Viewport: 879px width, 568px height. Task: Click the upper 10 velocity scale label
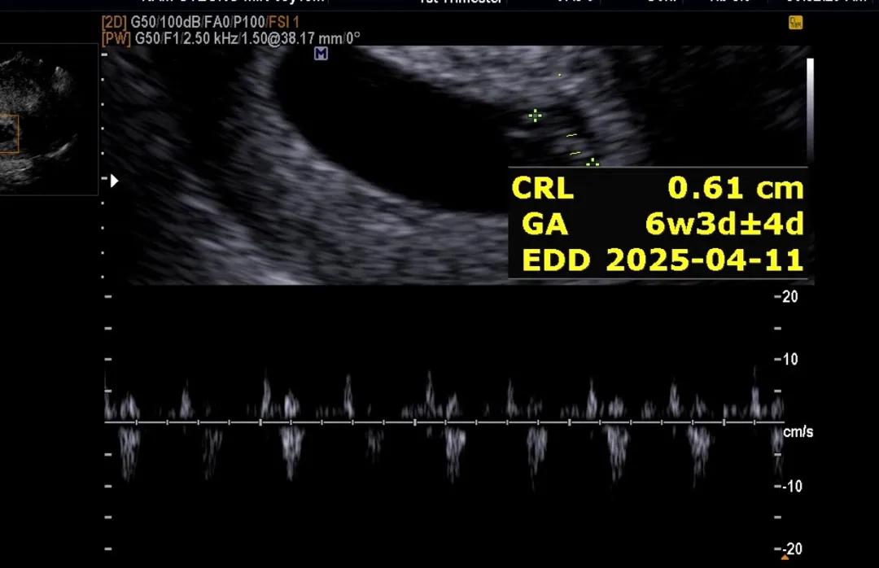[789, 359]
